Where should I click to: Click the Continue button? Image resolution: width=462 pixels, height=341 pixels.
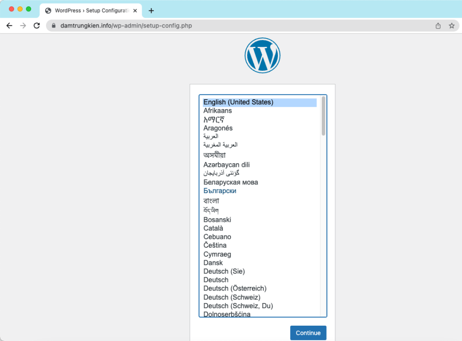tap(308, 333)
